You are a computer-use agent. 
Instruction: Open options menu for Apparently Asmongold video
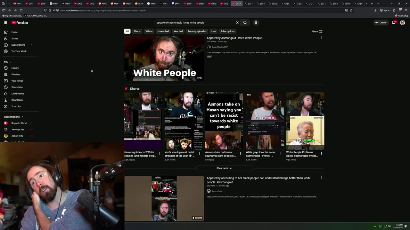321,38
